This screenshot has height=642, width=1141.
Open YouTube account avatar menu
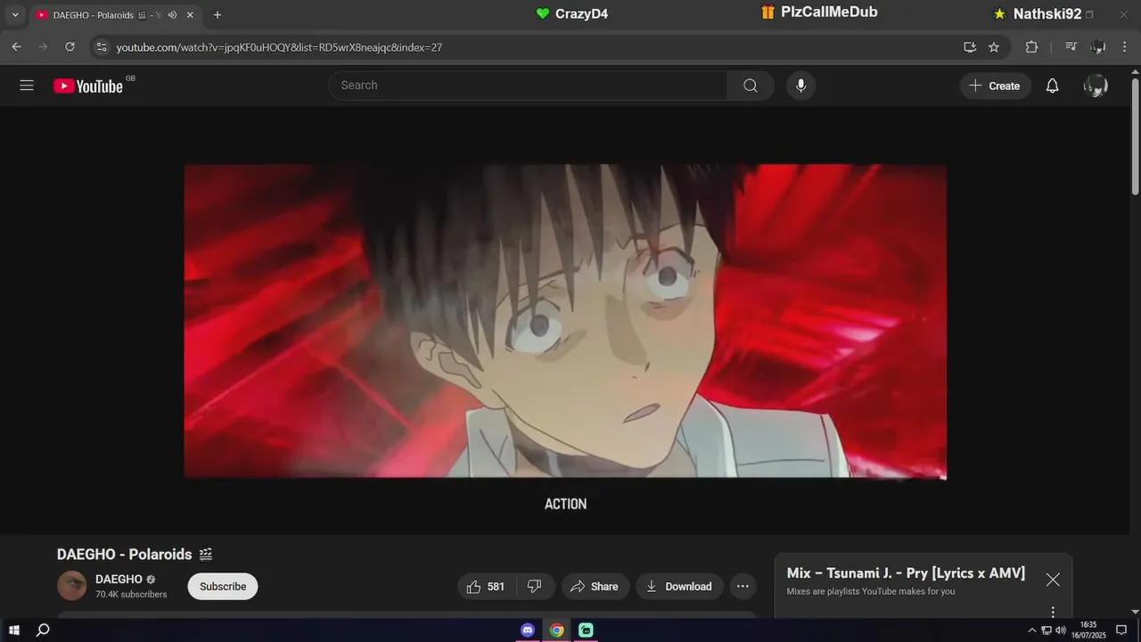pos(1096,86)
